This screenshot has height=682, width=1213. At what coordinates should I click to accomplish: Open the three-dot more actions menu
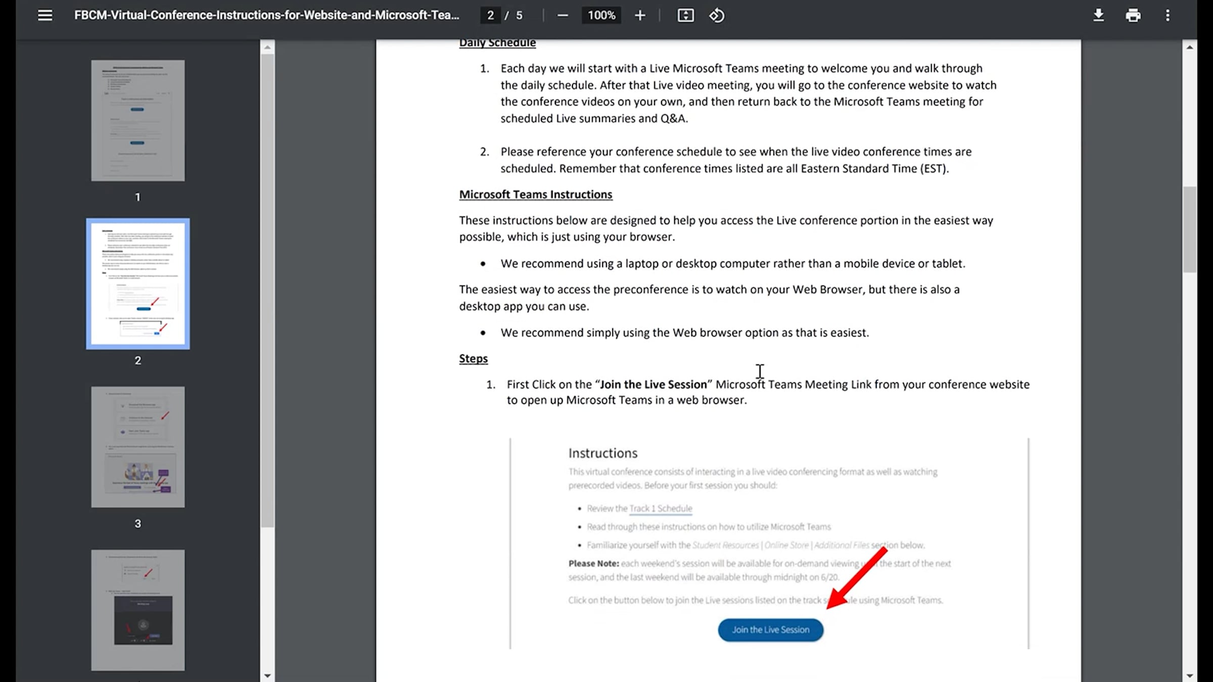tap(1168, 16)
